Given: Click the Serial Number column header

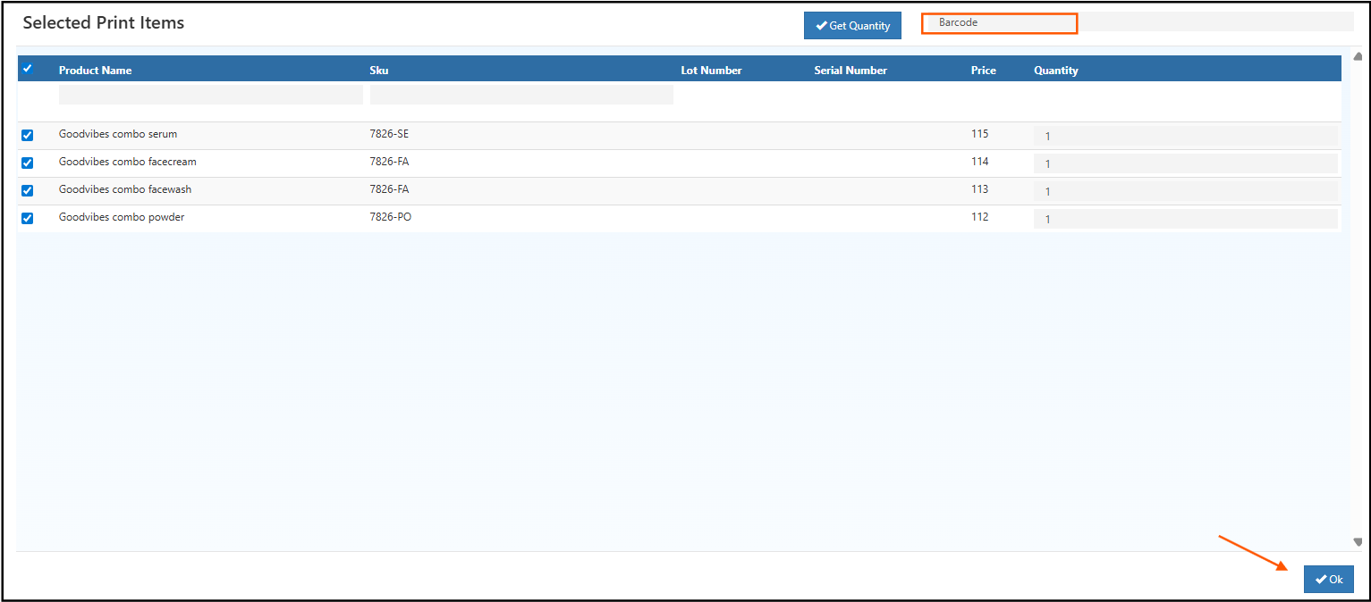Looking at the screenshot, I should (851, 71).
